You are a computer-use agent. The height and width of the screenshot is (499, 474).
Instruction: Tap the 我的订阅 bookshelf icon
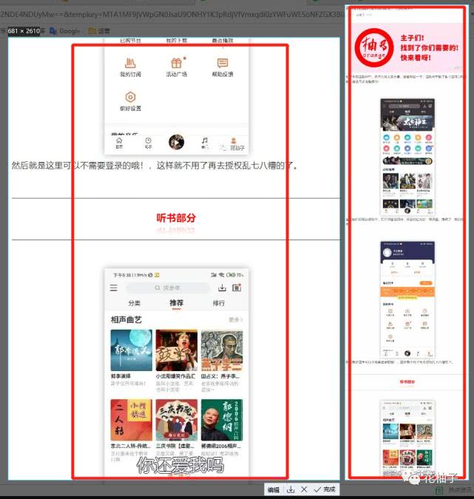[x=130, y=63]
